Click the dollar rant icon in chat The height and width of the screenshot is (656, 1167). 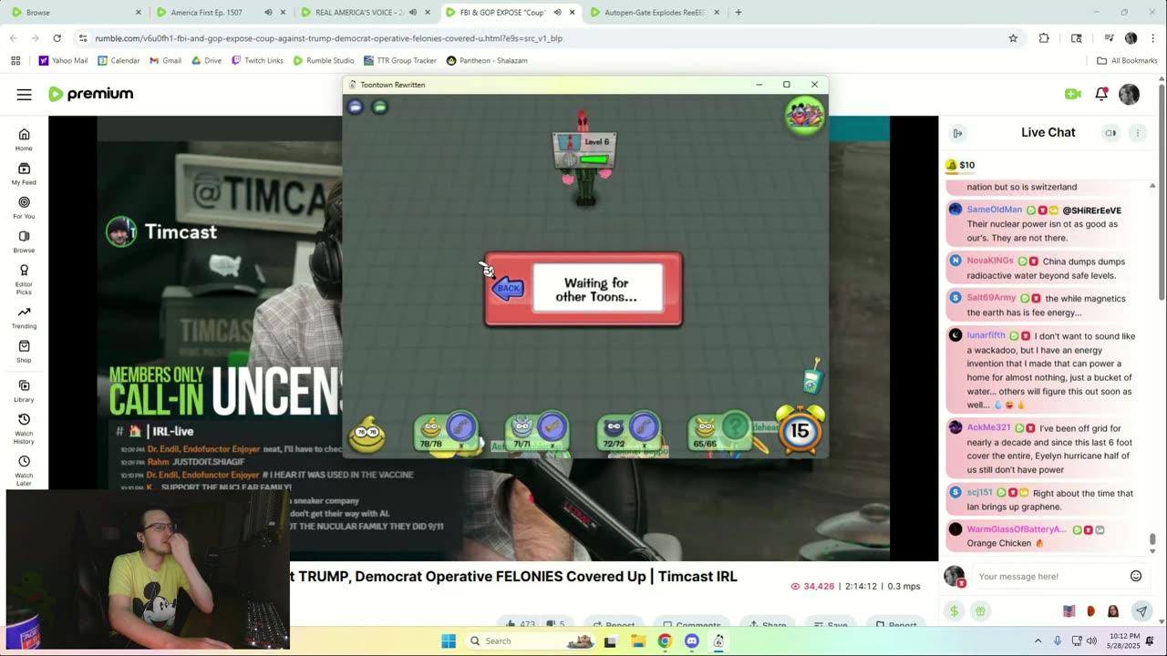[x=955, y=610]
